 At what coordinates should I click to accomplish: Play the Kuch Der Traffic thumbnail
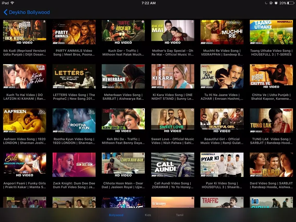click(x=123, y=32)
